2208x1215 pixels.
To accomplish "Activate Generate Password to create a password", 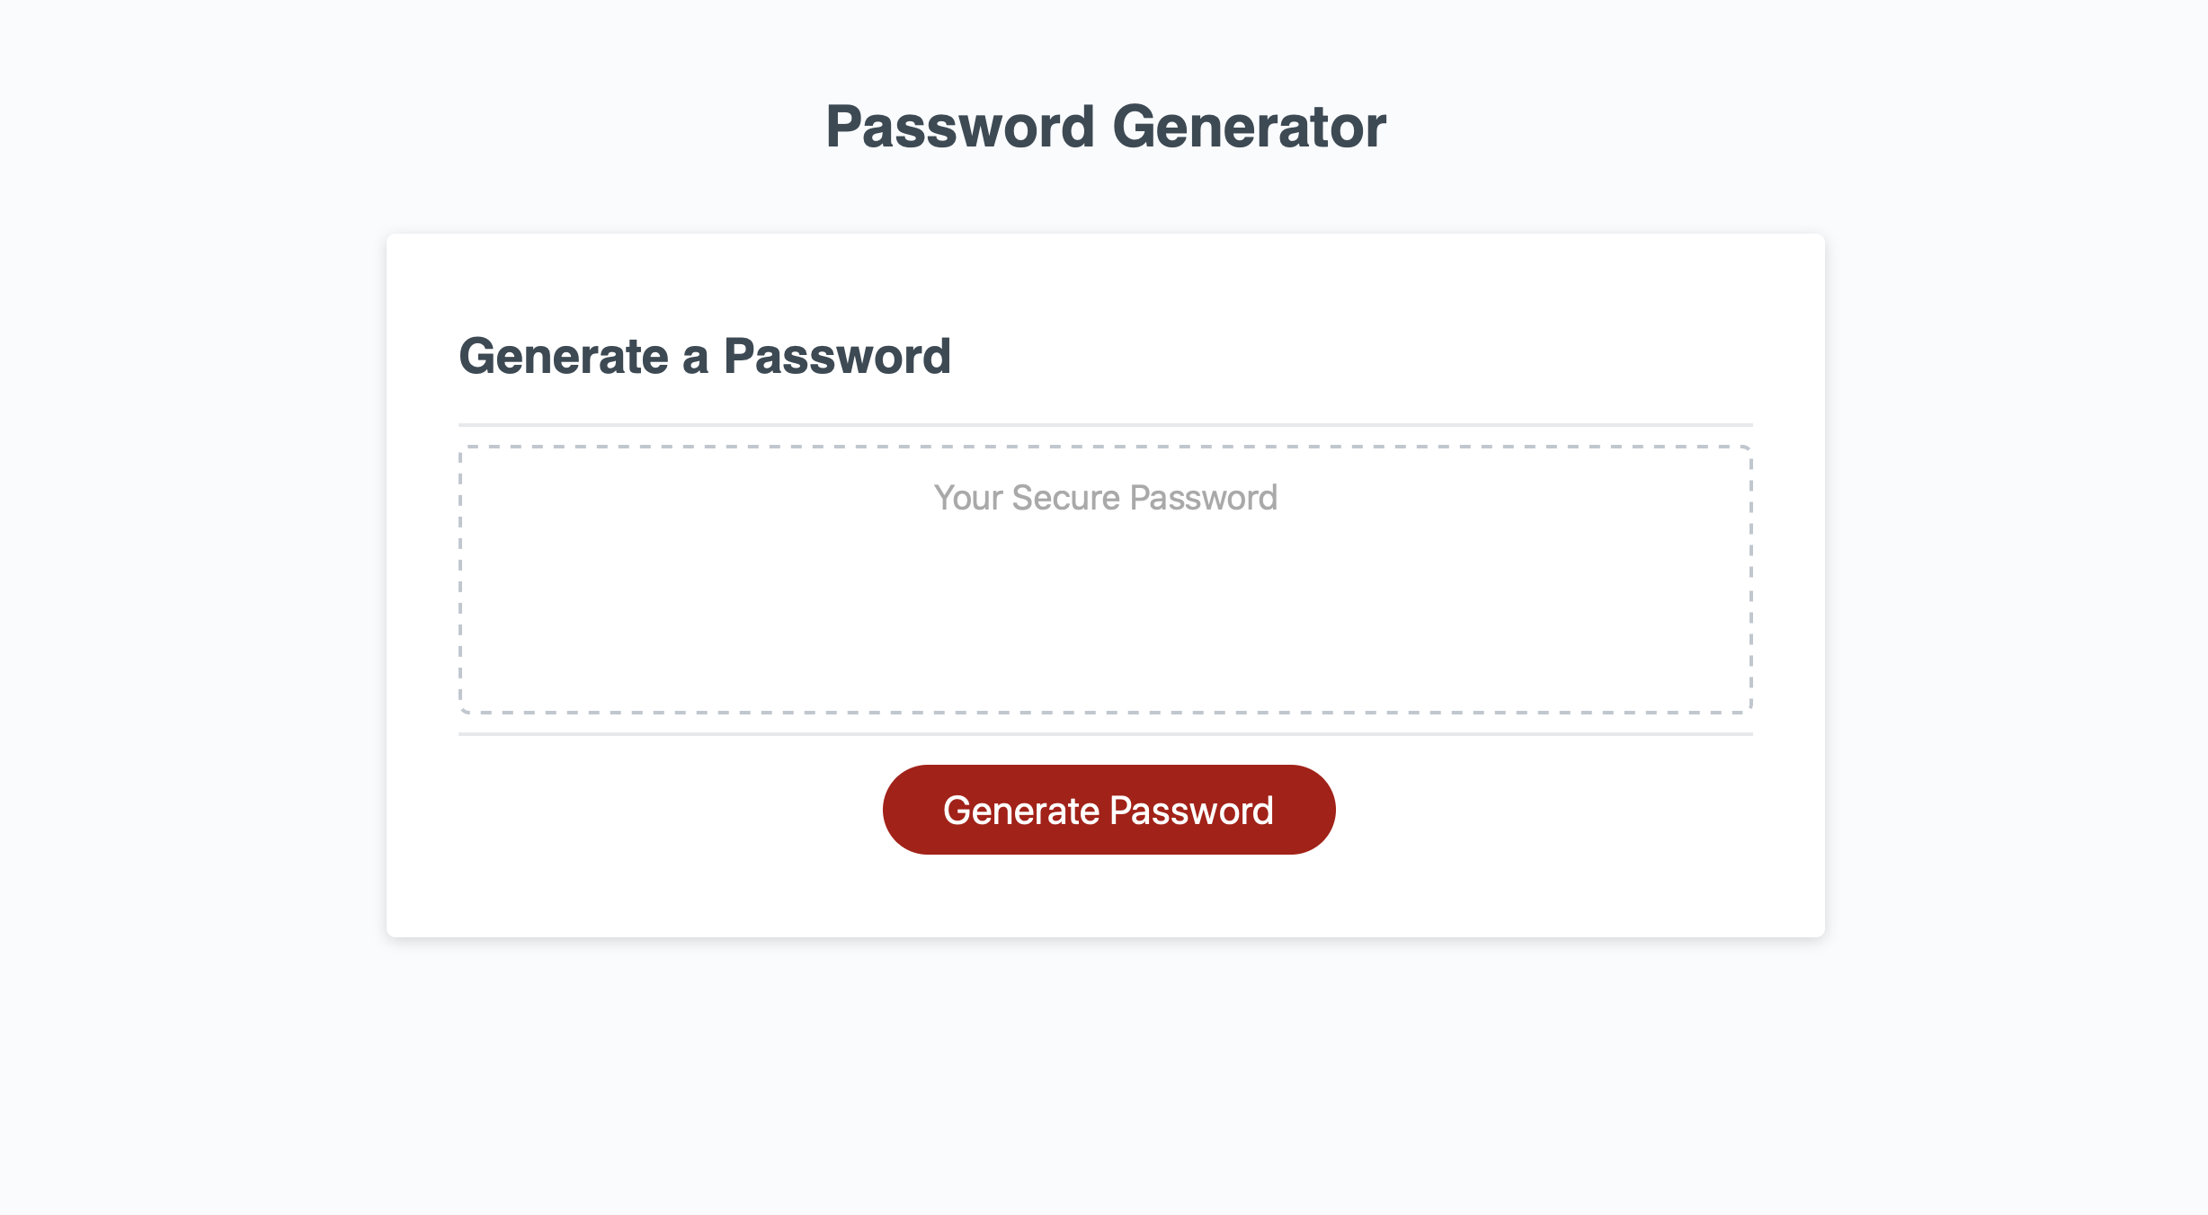I will click(1108, 809).
